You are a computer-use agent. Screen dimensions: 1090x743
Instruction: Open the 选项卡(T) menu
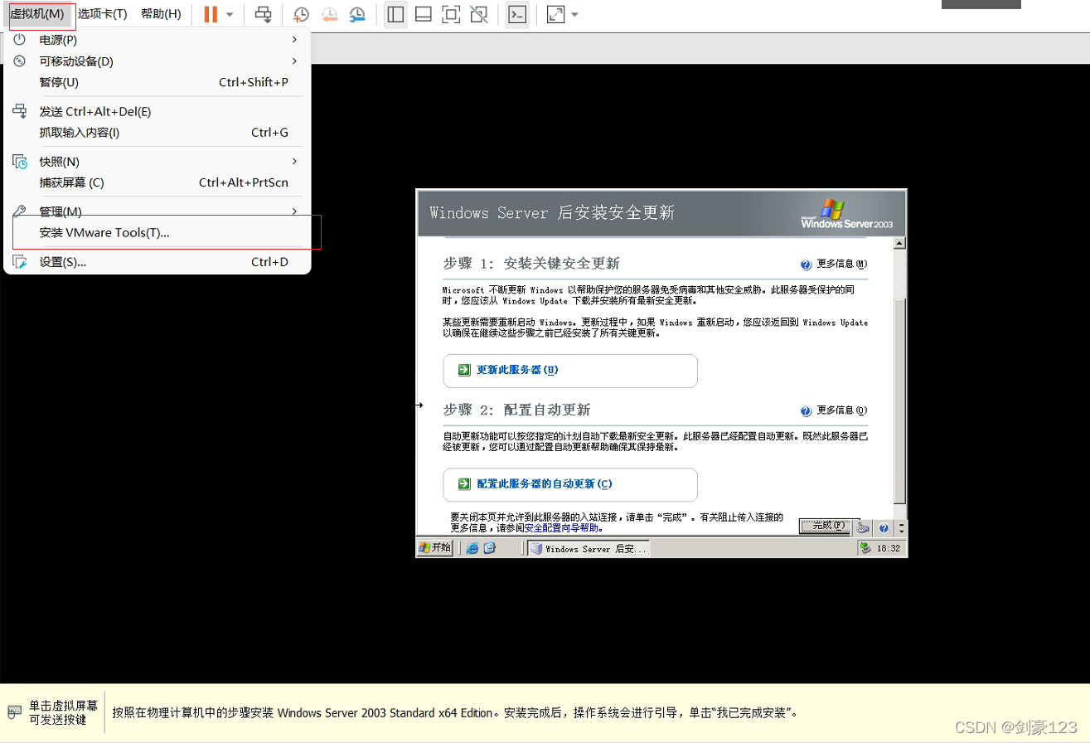click(x=103, y=14)
